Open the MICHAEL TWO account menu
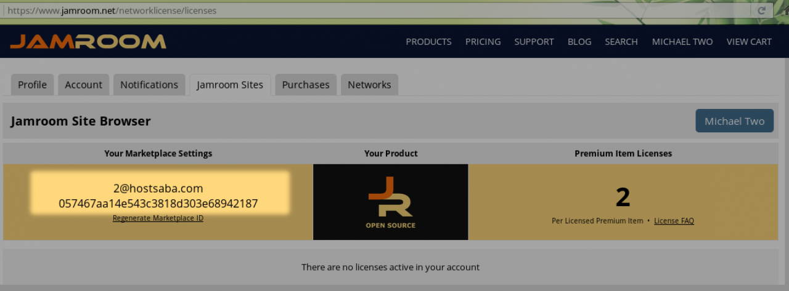 (682, 42)
